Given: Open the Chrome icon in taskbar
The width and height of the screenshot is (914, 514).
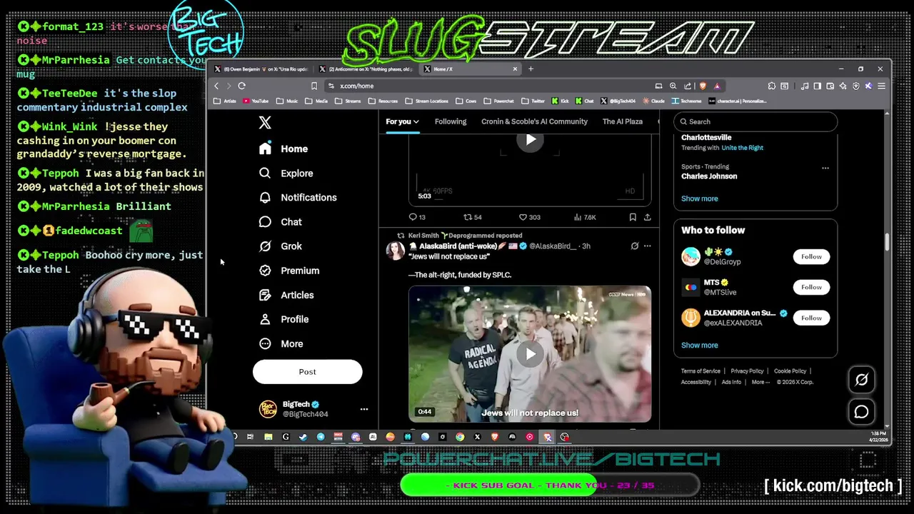Looking at the screenshot, I should [x=460, y=437].
